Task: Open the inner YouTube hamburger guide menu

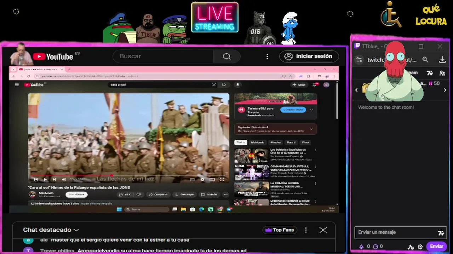Action: coord(17,85)
